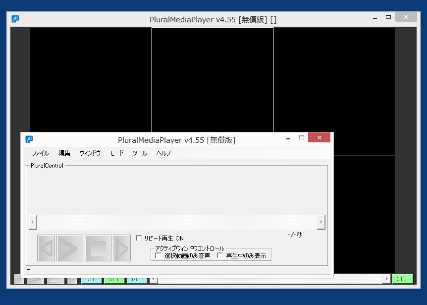
Task: Open the 編集 menu
Action: point(64,153)
